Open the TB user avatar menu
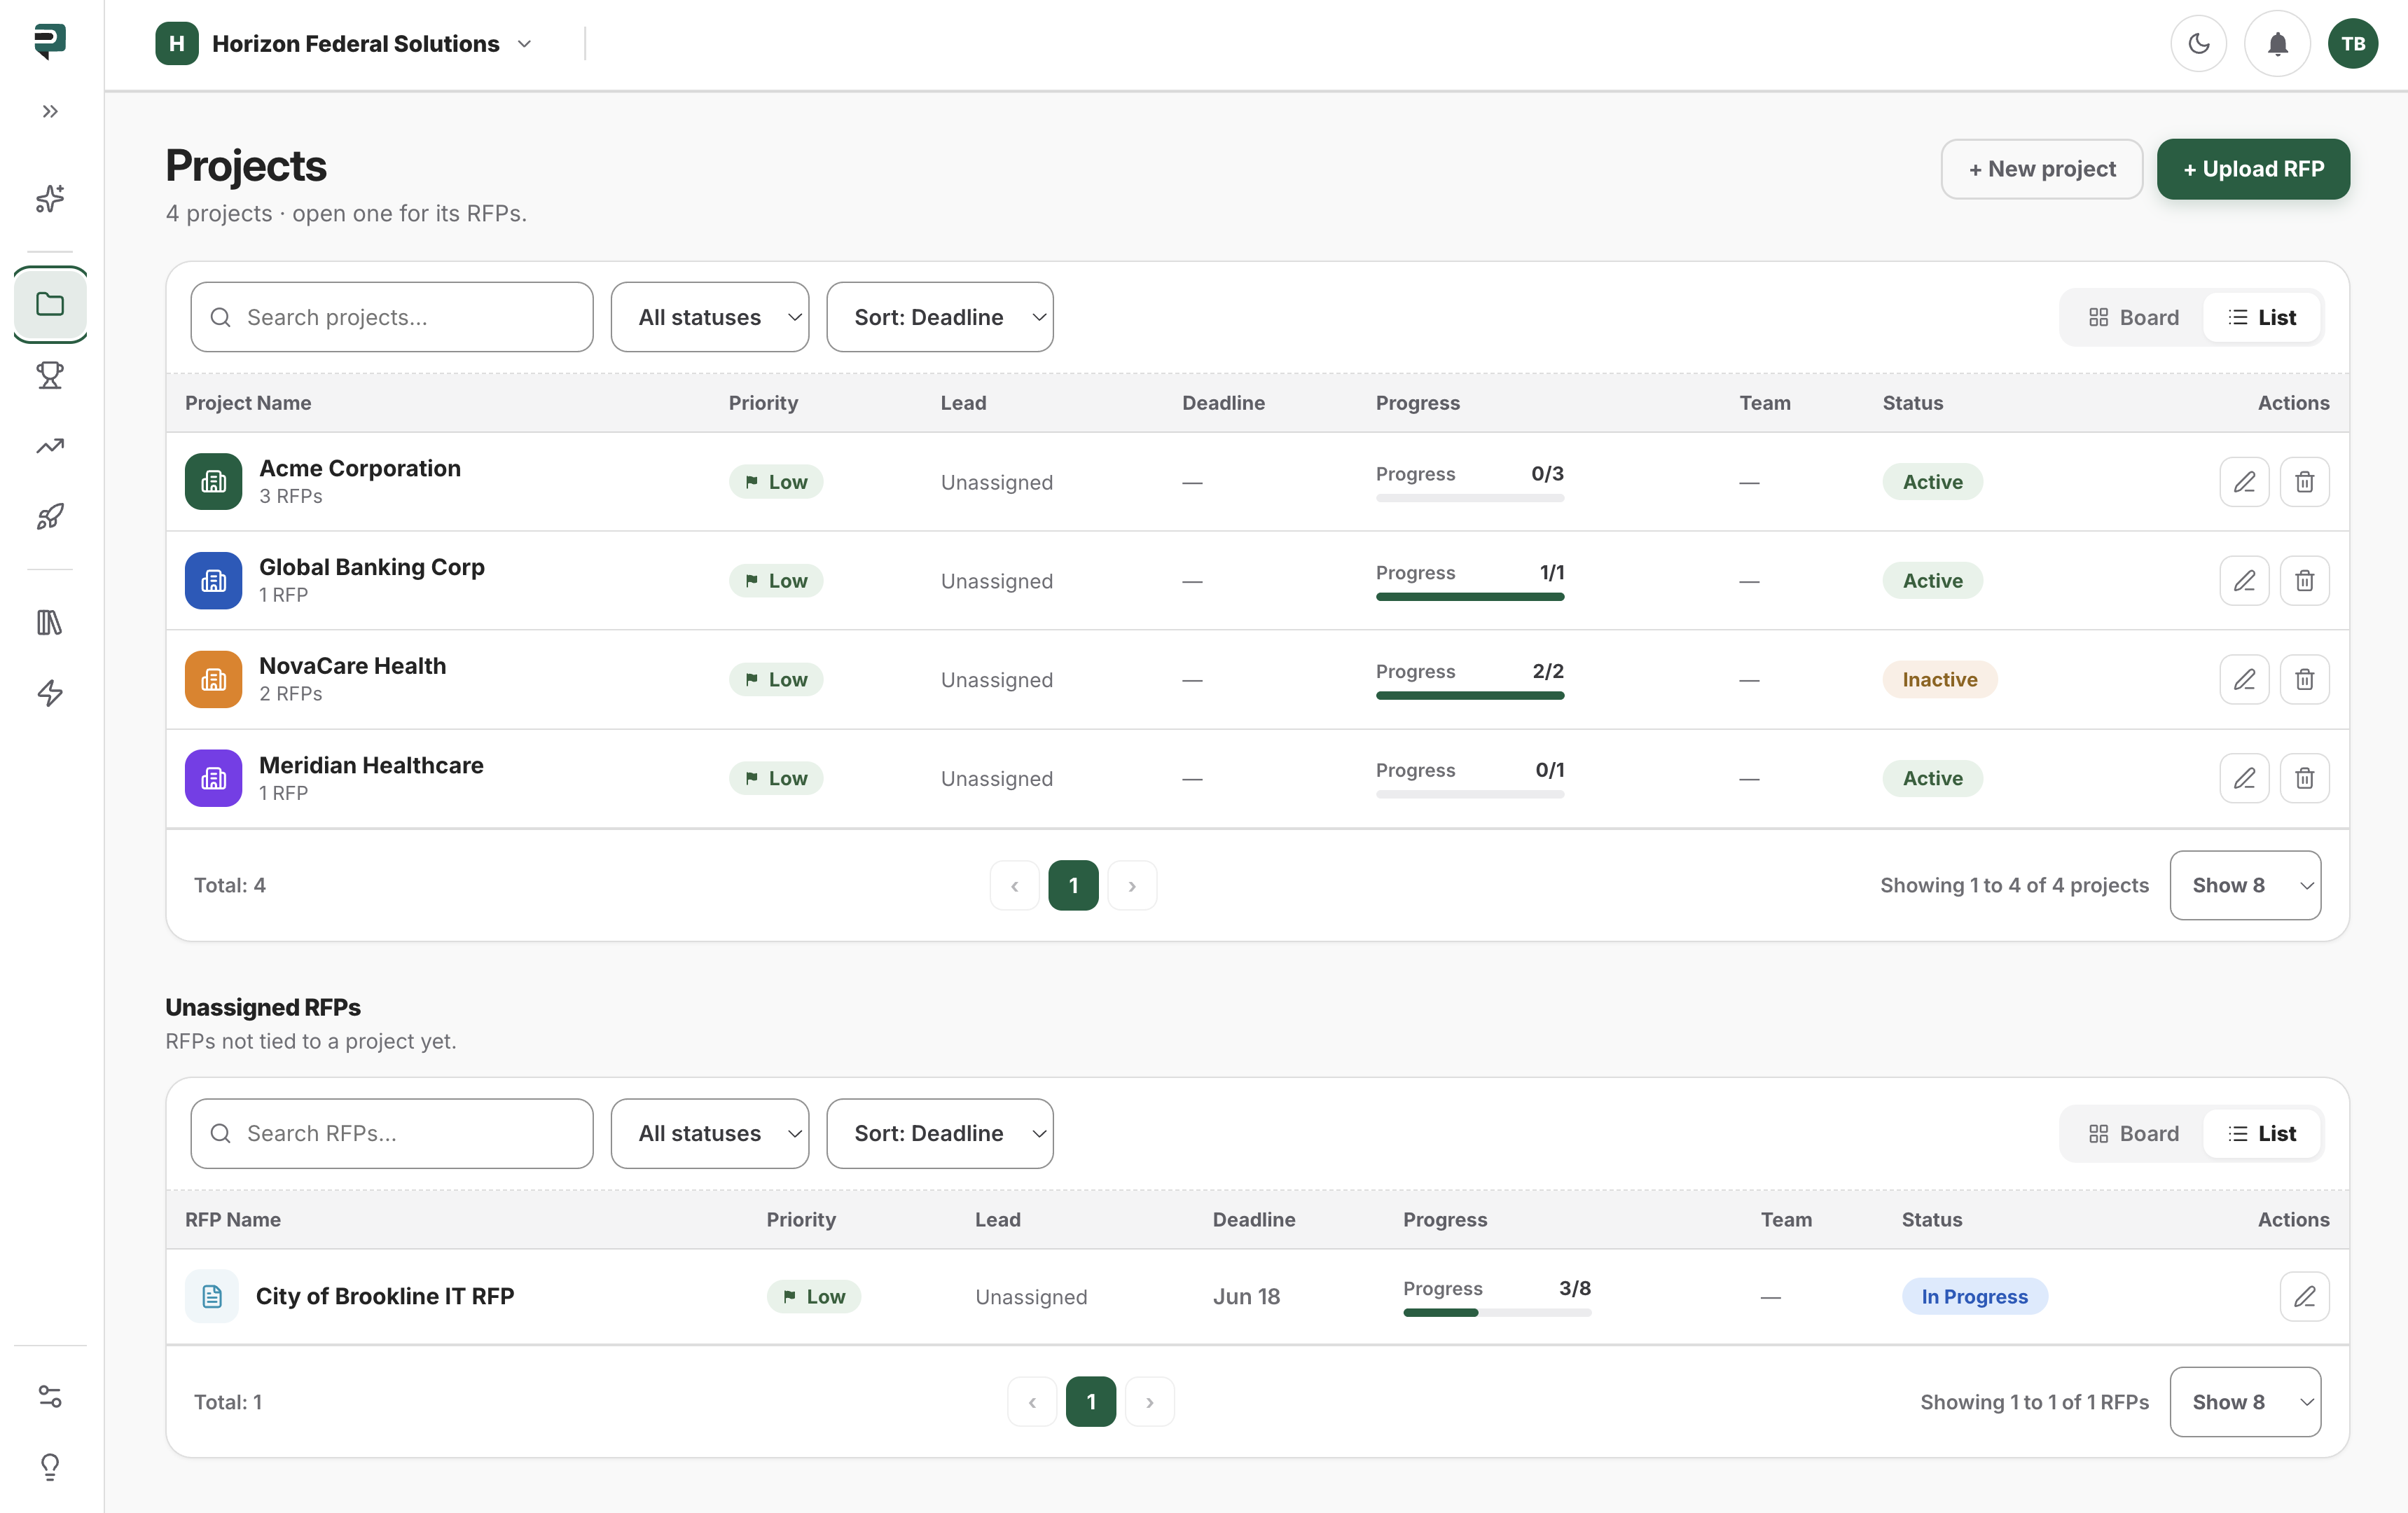Viewport: 2408px width, 1513px height. pos(2353,44)
